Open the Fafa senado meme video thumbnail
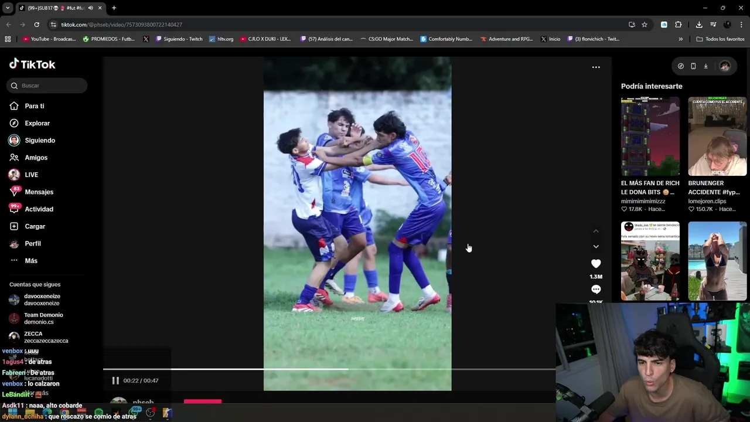This screenshot has width=750, height=422. click(x=650, y=261)
